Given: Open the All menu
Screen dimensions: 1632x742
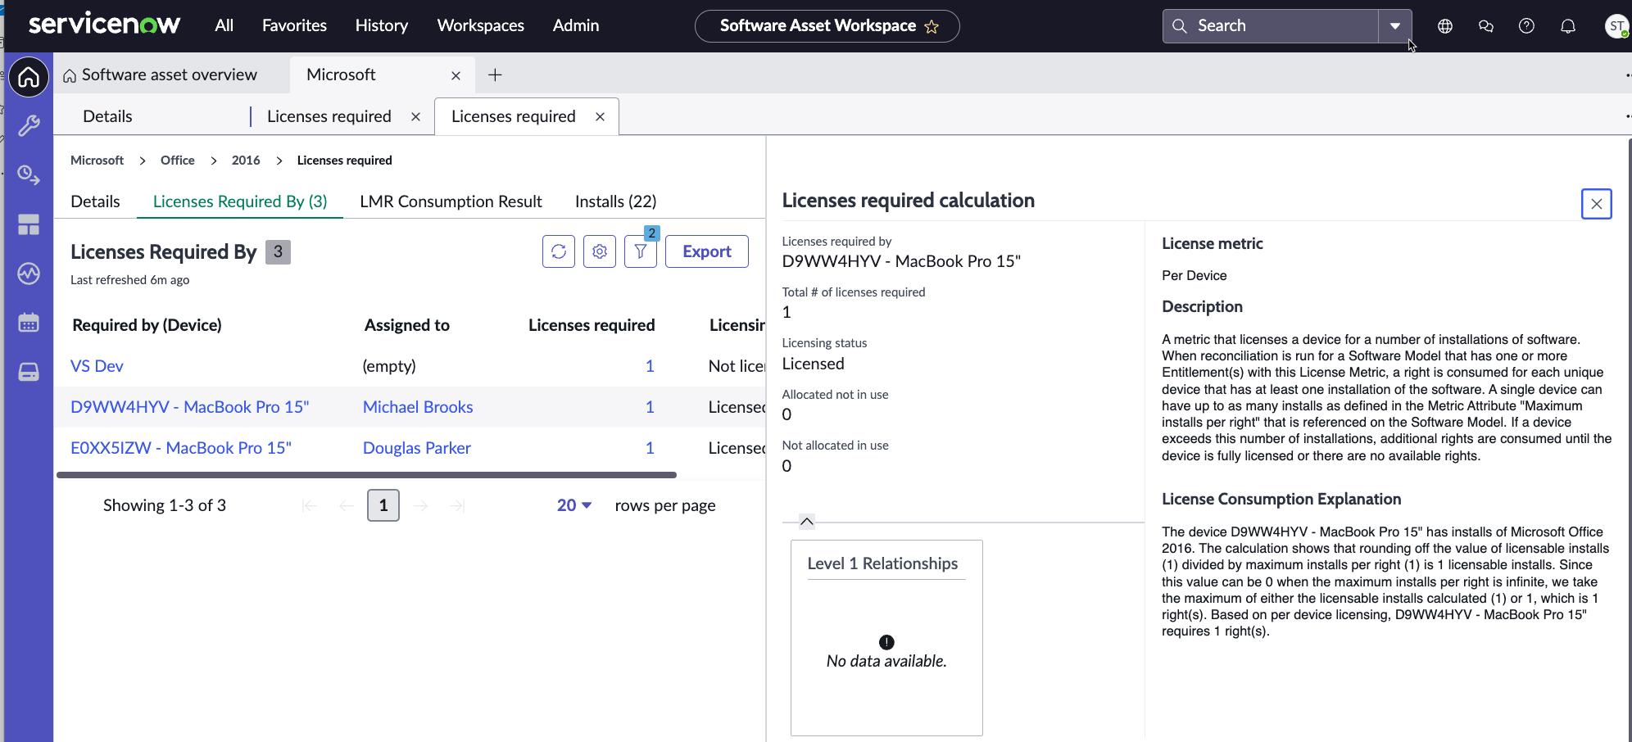Looking at the screenshot, I should tap(224, 25).
